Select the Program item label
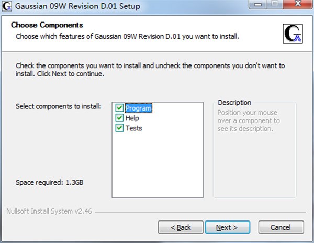The width and height of the screenshot is (314, 243). pos(138,108)
